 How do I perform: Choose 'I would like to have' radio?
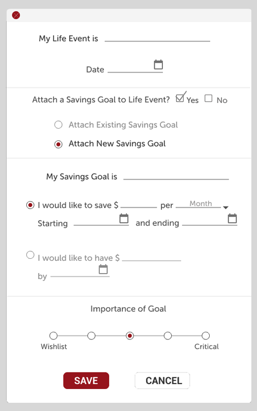[x=30, y=255]
